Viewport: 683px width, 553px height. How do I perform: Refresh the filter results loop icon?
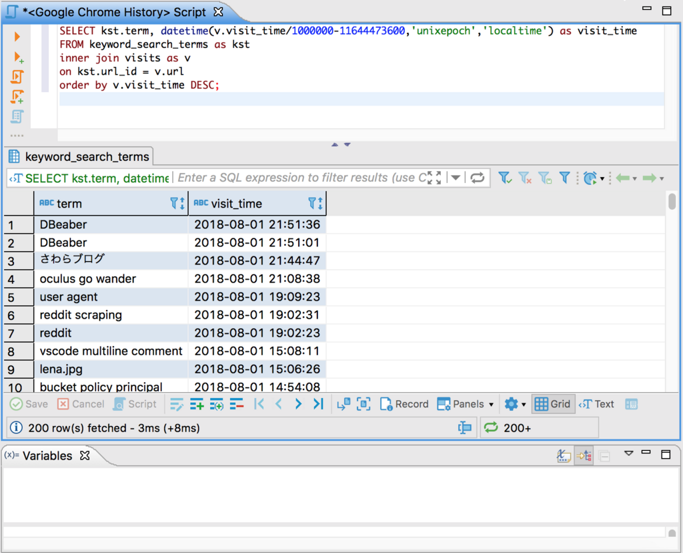click(477, 178)
